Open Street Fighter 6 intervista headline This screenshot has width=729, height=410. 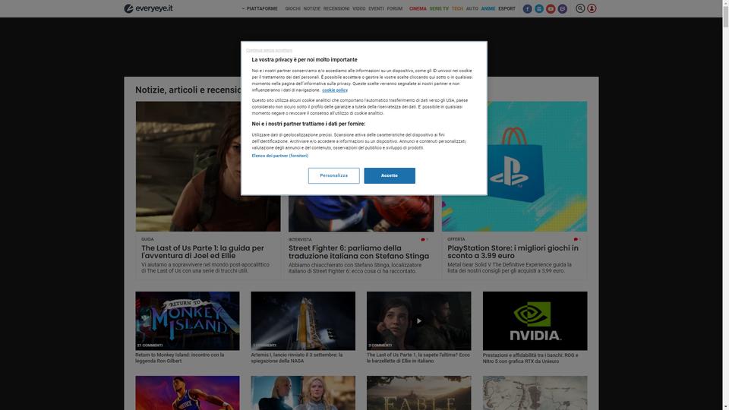click(359, 252)
